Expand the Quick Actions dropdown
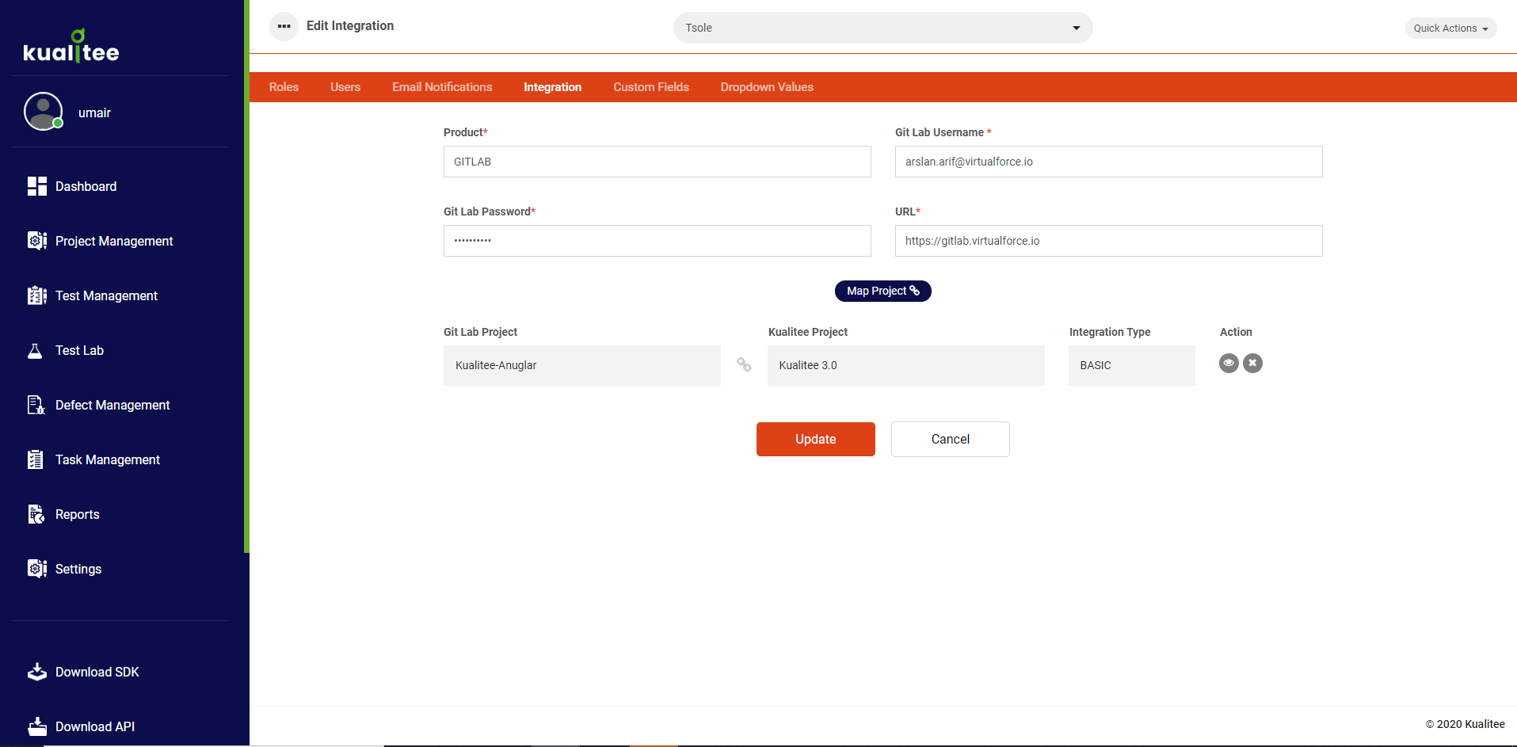 1450,28
